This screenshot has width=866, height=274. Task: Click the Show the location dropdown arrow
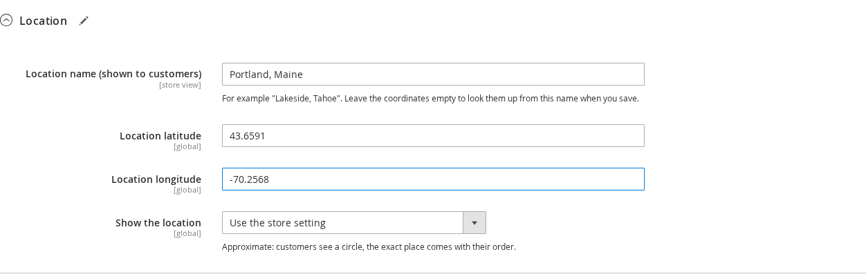point(475,223)
